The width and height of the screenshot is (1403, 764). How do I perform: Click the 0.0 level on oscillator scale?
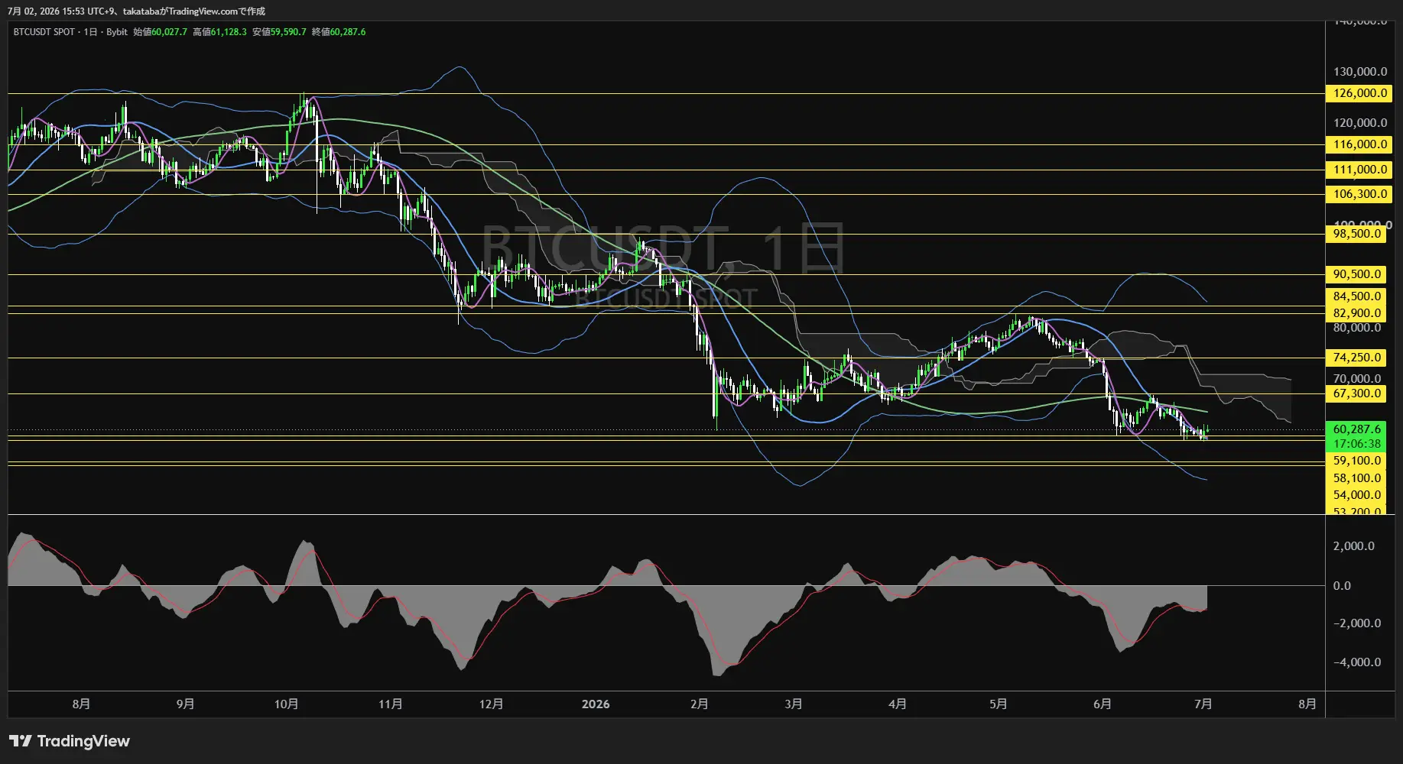tap(1342, 586)
